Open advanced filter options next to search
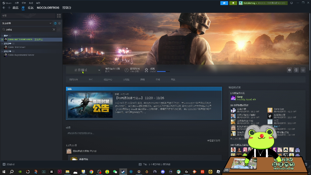This screenshot has width=311, height=175. (59, 30)
